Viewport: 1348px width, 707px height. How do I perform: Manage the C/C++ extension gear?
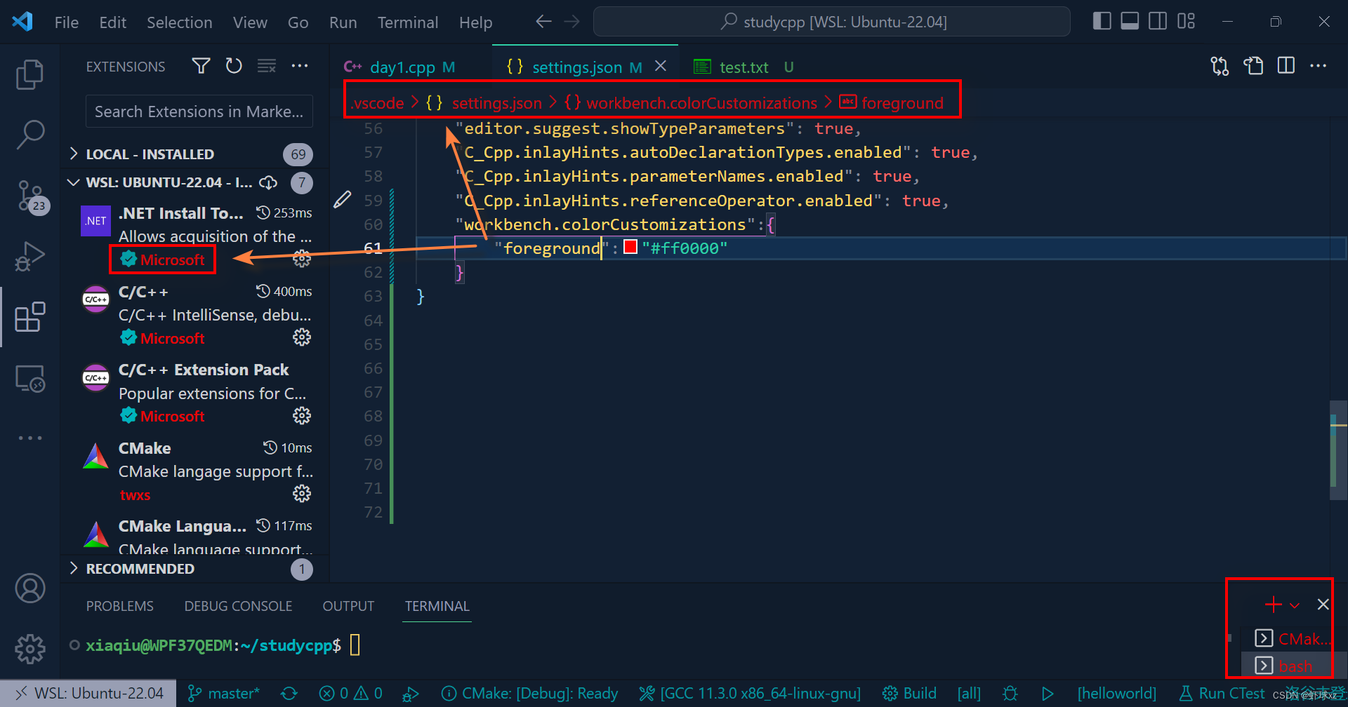pos(302,337)
